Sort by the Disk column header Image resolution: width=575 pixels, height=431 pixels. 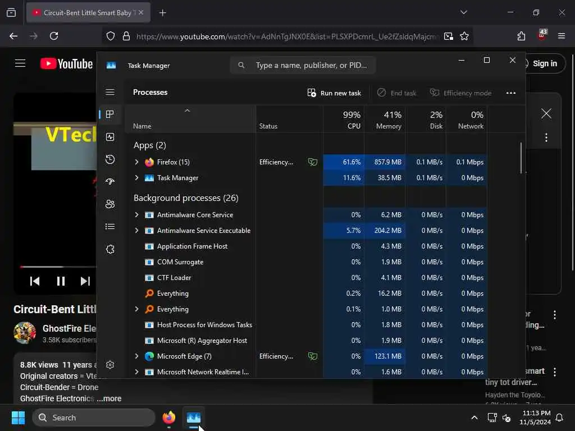426,120
